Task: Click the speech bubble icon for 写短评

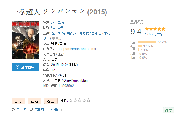Action: [13, 110]
